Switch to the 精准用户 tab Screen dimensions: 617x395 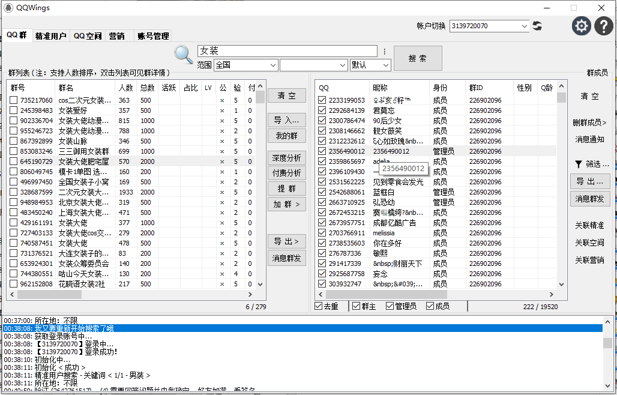(x=51, y=36)
